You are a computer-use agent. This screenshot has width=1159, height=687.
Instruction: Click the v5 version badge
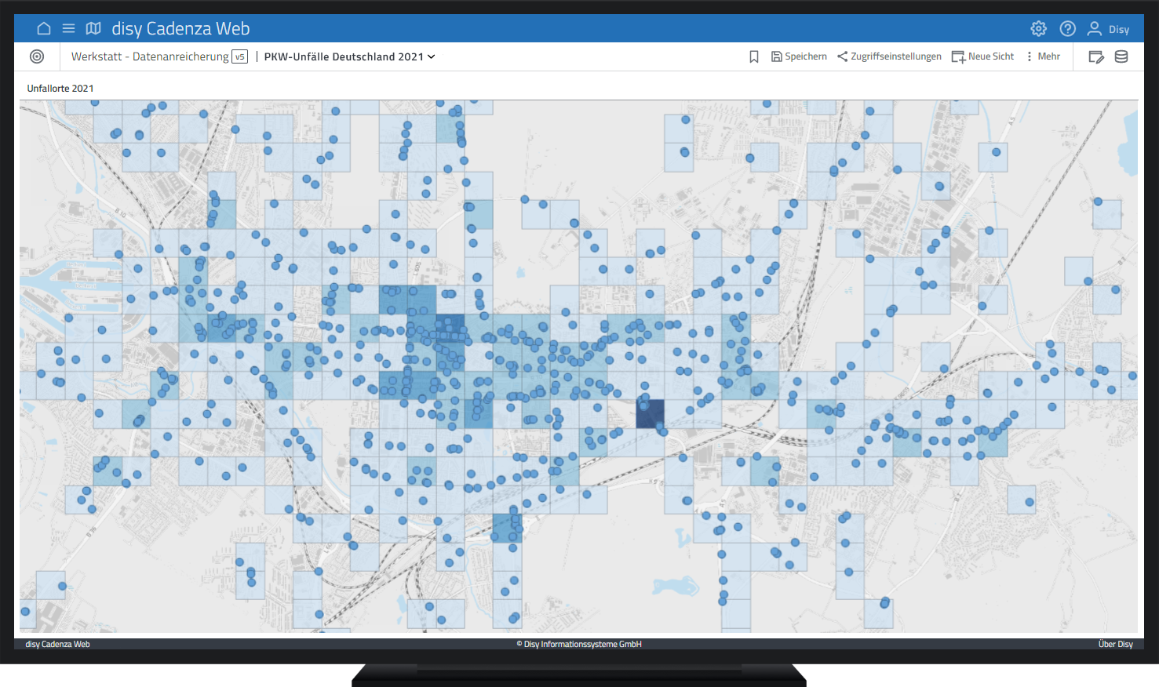pyautogui.click(x=240, y=56)
